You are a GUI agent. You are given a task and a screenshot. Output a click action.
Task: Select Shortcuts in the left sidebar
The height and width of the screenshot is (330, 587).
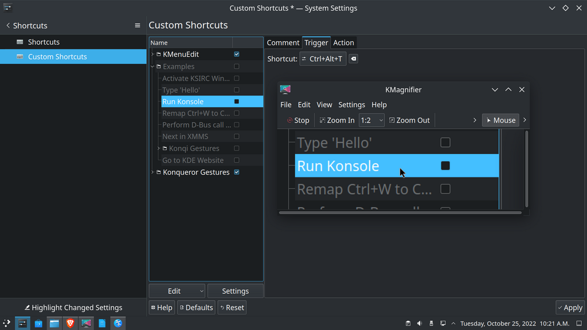[44, 42]
